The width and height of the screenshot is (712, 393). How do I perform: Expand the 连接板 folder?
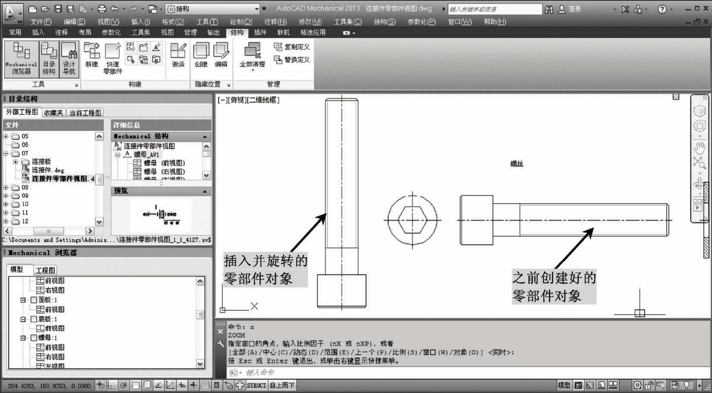click(x=16, y=162)
